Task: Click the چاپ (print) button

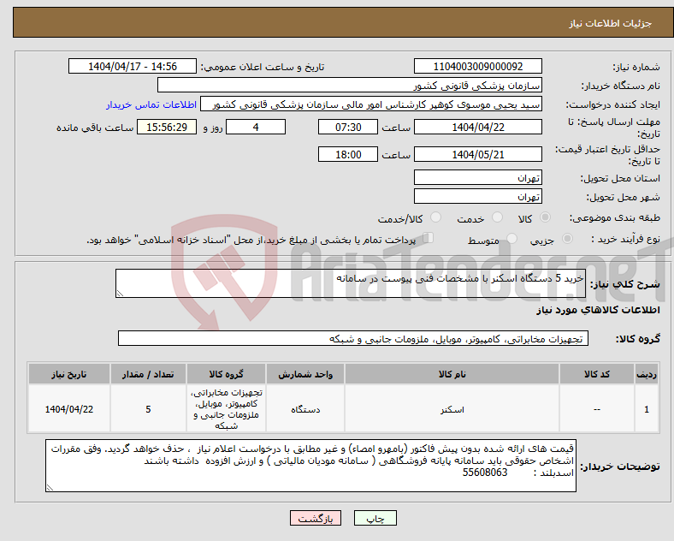Action: (x=375, y=518)
